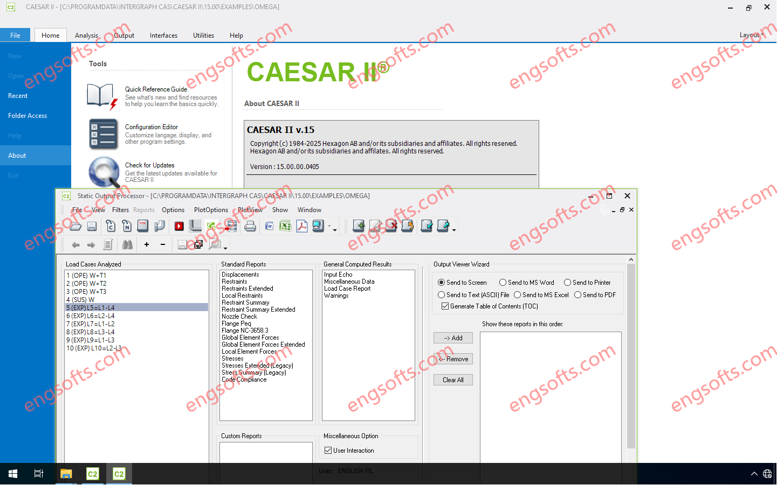Click the Open folder icon in toolbar

[x=75, y=227]
